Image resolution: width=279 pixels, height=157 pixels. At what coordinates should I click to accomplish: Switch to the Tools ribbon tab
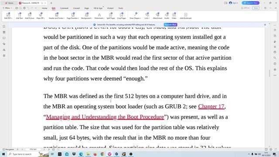click(x=121, y=8)
